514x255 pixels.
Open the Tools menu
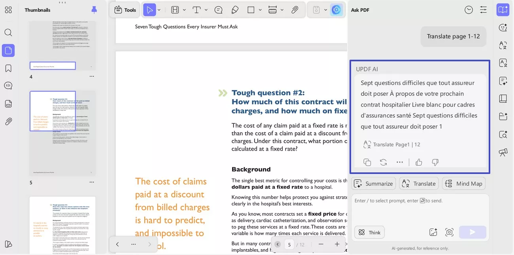(125, 10)
